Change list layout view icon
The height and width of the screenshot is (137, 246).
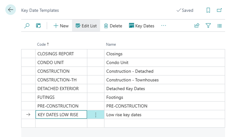pos(219,26)
